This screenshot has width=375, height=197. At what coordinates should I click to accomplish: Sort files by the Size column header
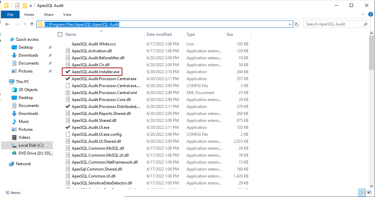[230, 34]
